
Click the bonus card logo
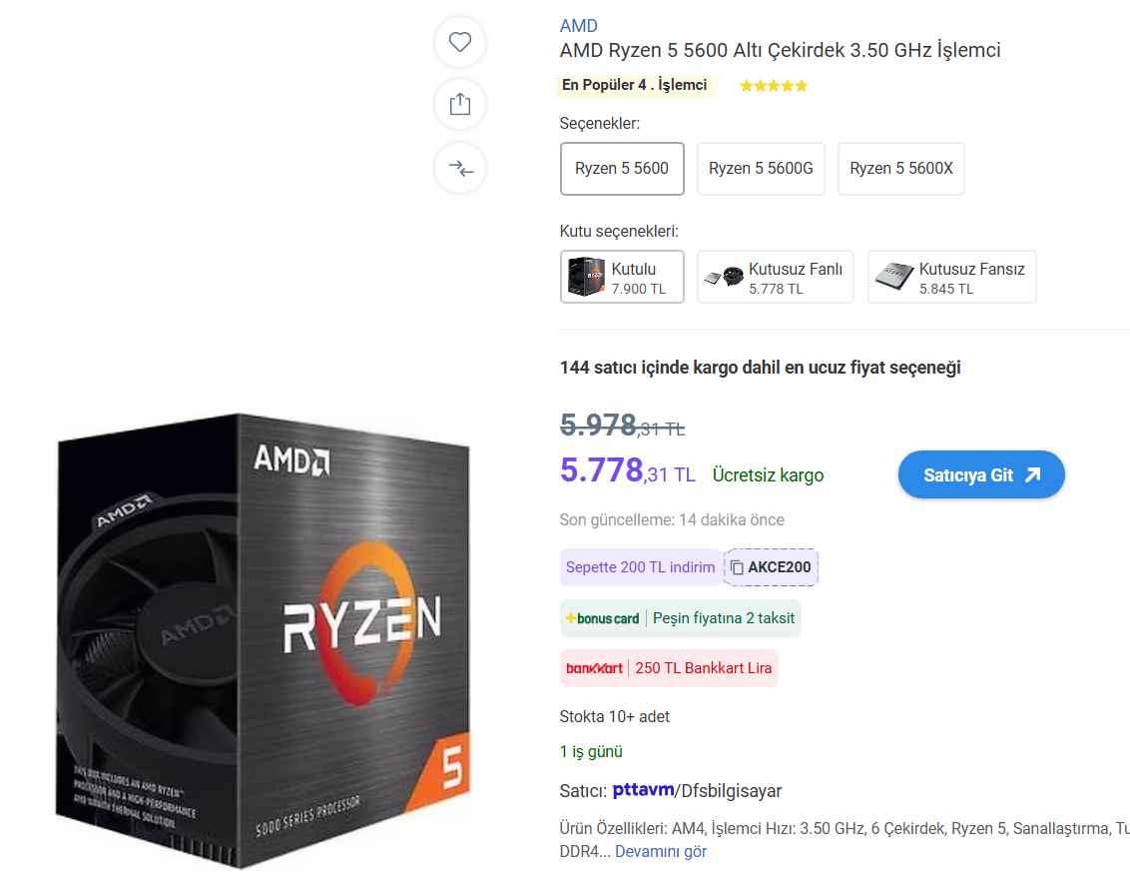[x=603, y=618]
